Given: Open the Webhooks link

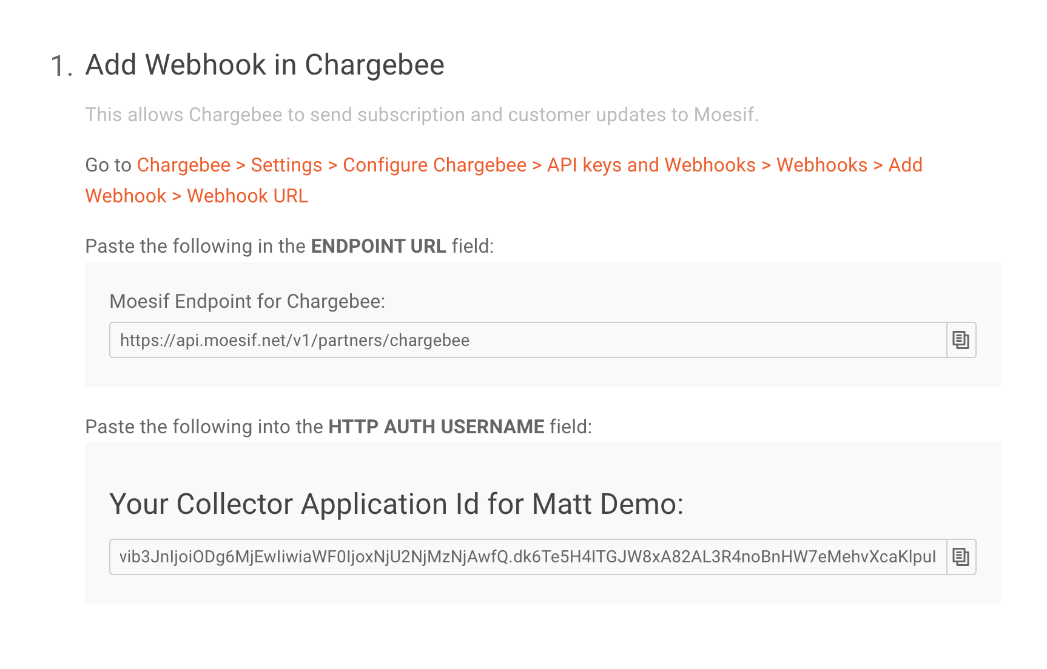Looking at the screenshot, I should pos(823,165).
